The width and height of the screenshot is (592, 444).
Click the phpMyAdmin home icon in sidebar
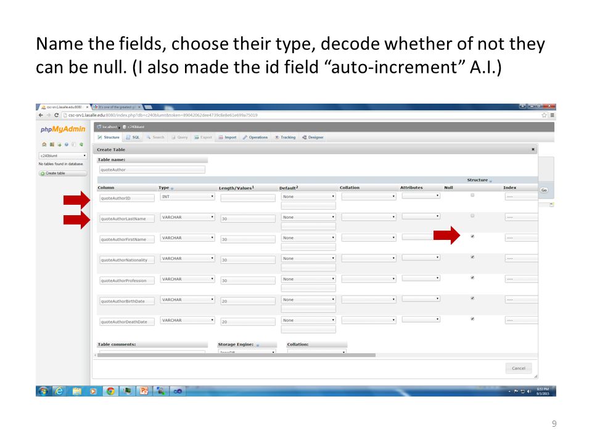pyautogui.click(x=44, y=144)
